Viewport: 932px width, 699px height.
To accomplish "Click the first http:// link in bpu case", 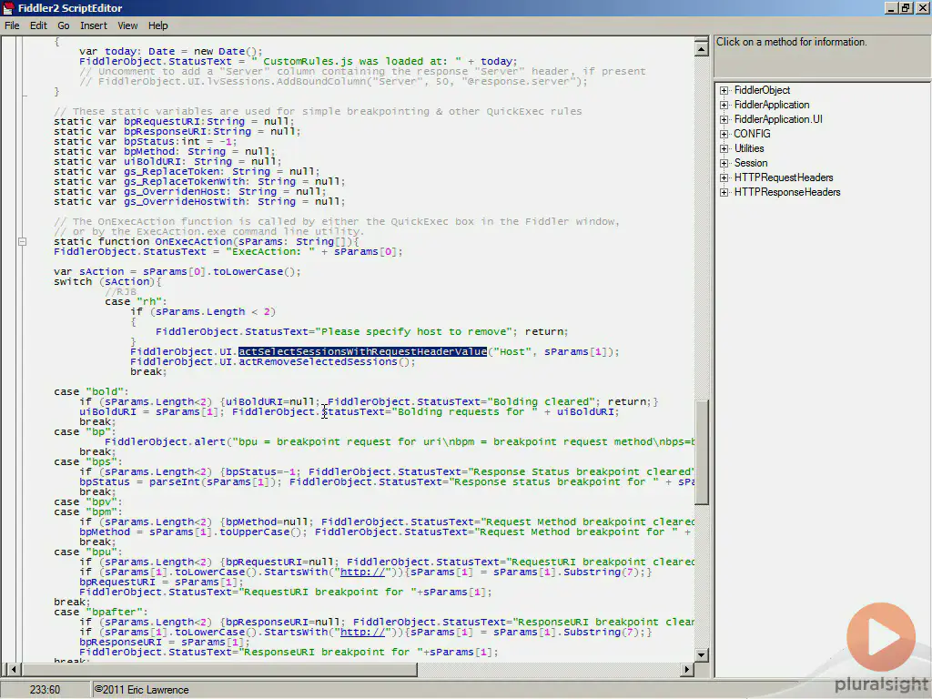I will pyautogui.click(x=362, y=572).
